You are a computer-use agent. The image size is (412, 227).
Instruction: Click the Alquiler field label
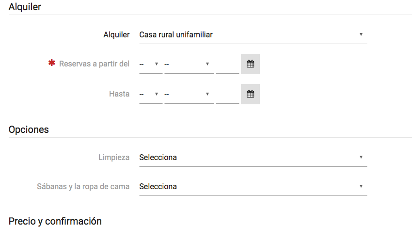pos(116,35)
